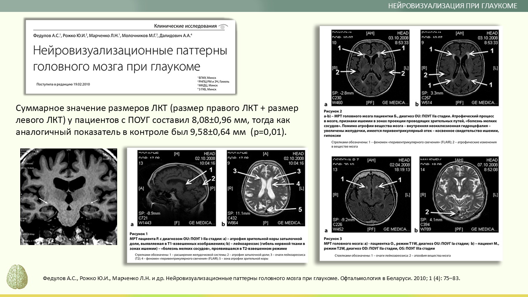Image resolution: width=528 pixels, height=297 pixels.
Task: Select Рисунок 2 MRI image b
Action: [459, 67]
